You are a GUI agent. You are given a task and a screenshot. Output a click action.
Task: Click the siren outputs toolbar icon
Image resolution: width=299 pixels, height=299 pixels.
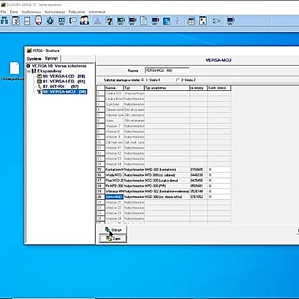(38, 21)
